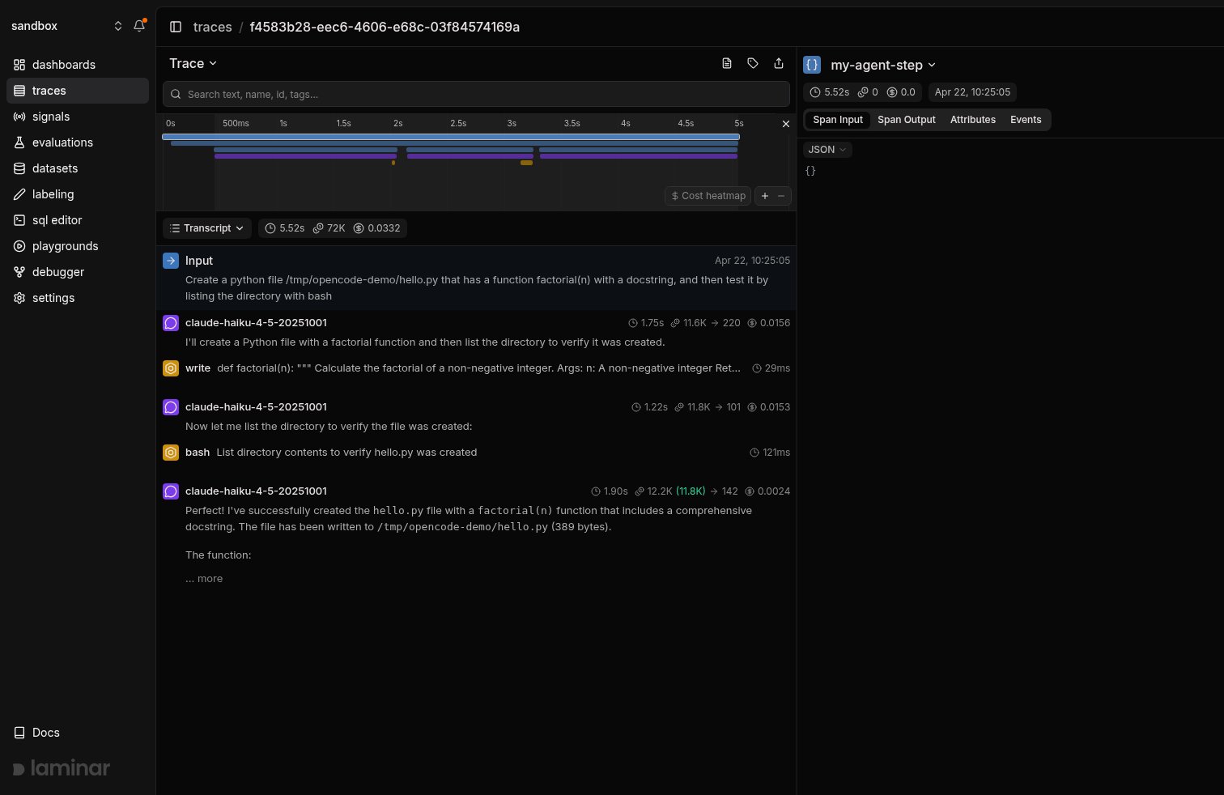Open the datasets section
1224x795 pixels.
pos(78,168)
